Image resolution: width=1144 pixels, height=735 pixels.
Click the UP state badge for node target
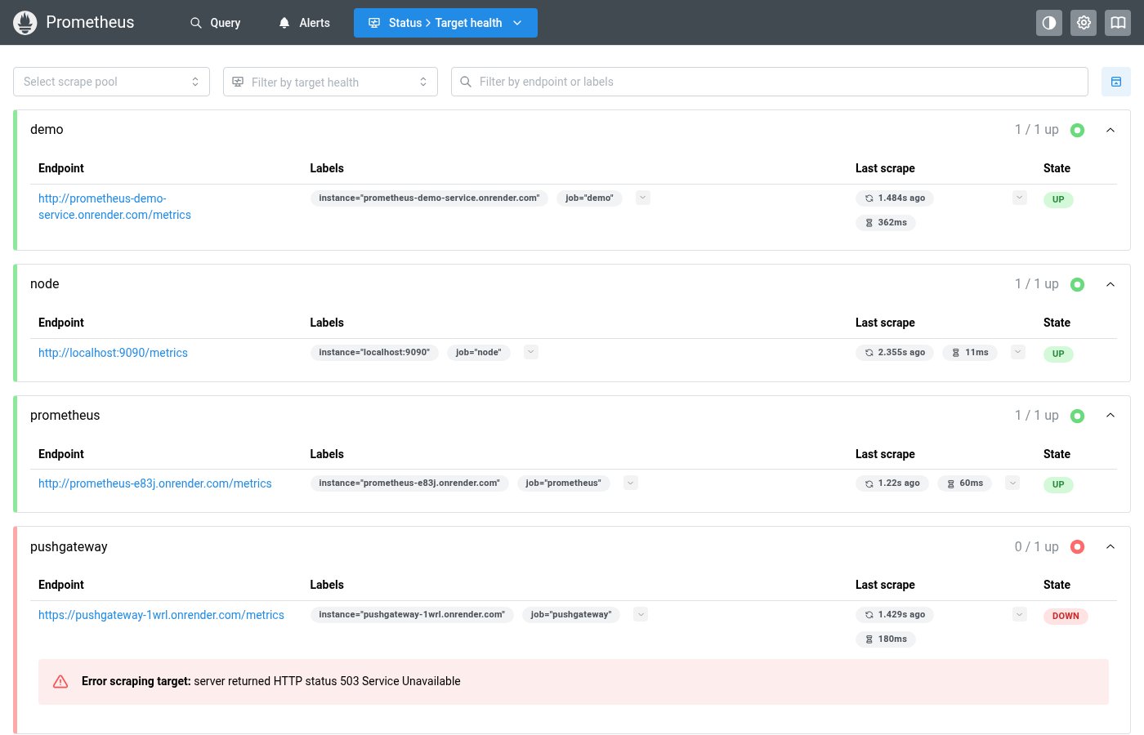[x=1058, y=354]
